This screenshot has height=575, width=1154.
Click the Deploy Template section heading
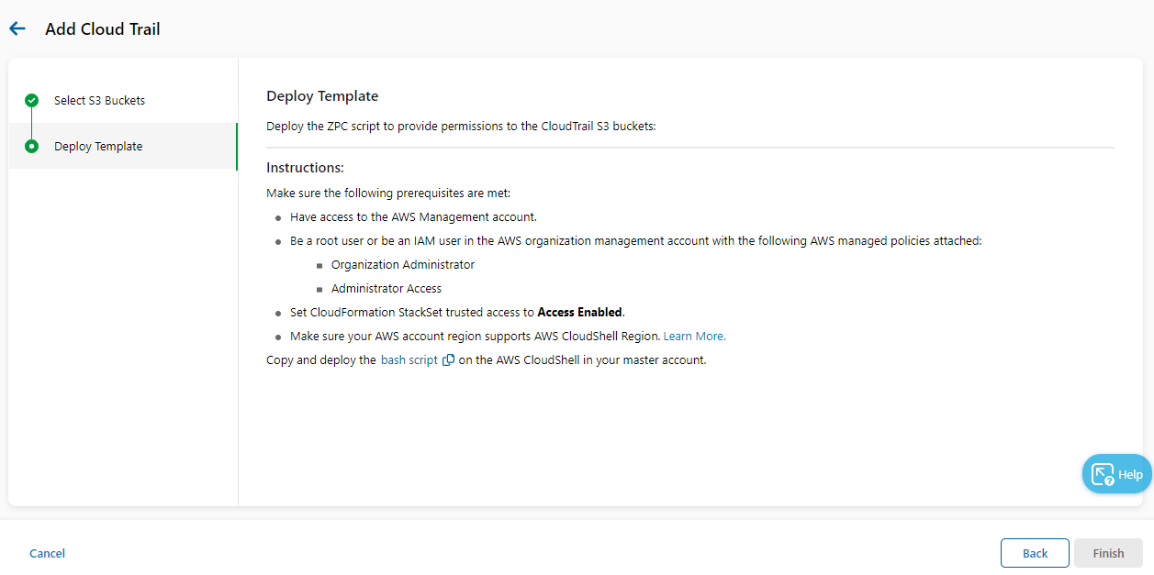322,96
